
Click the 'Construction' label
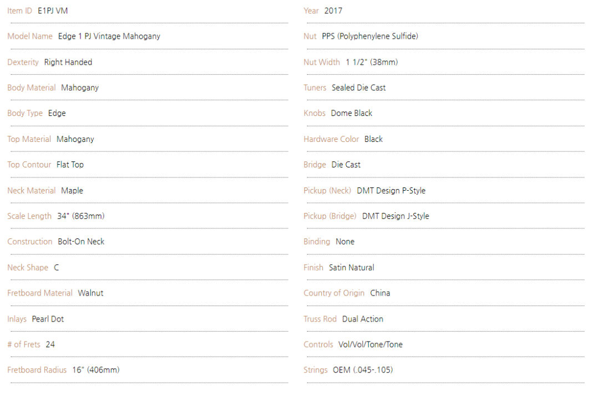(x=30, y=242)
